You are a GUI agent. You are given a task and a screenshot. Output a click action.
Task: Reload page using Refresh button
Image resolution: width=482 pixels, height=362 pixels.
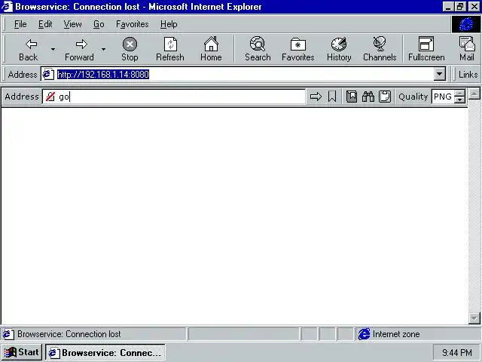(170, 49)
